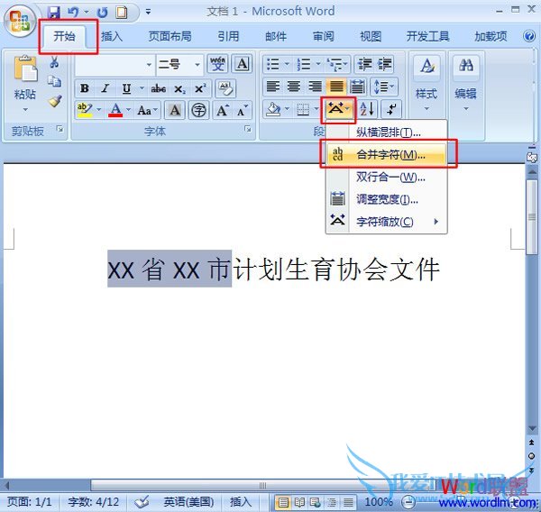Justify text alignment

(335, 87)
